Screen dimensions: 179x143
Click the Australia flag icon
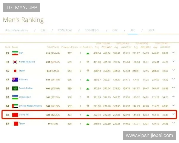[x=15, y=80]
